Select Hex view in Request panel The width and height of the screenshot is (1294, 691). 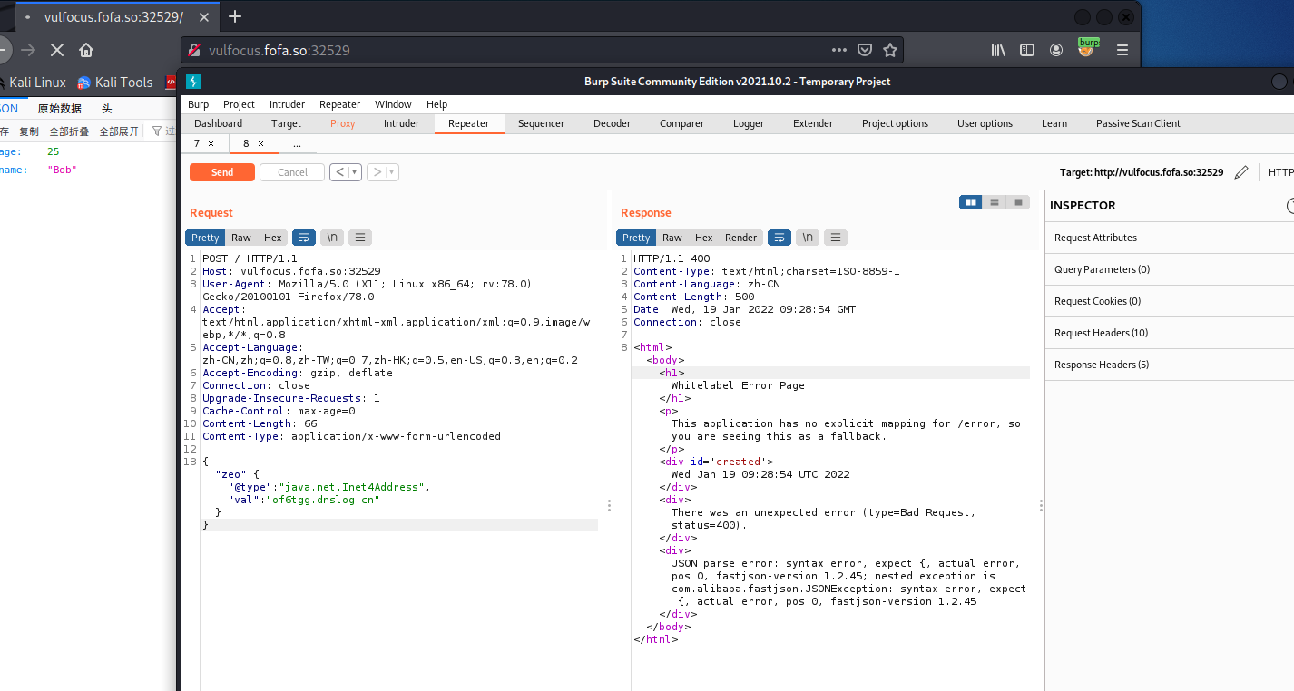click(x=273, y=238)
